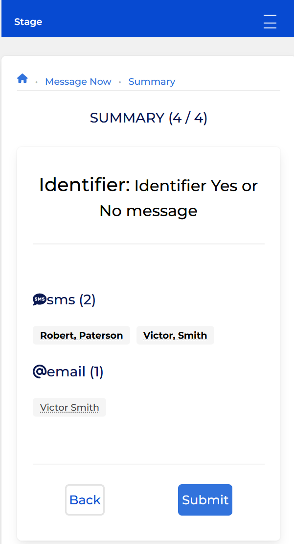Click the dot separator before Summary
294x544 pixels.
pyautogui.click(x=120, y=82)
